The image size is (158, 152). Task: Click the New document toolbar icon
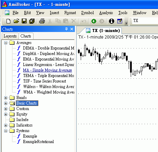8,21
